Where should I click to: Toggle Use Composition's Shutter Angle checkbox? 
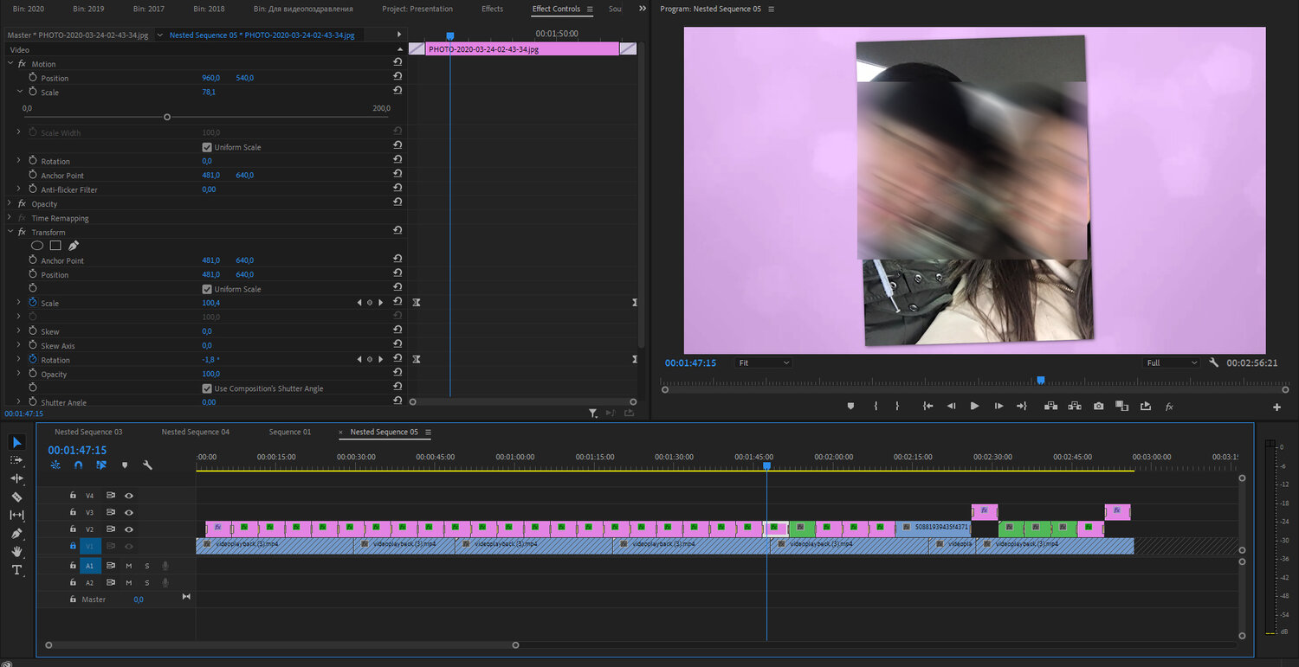(x=206, y=388)
